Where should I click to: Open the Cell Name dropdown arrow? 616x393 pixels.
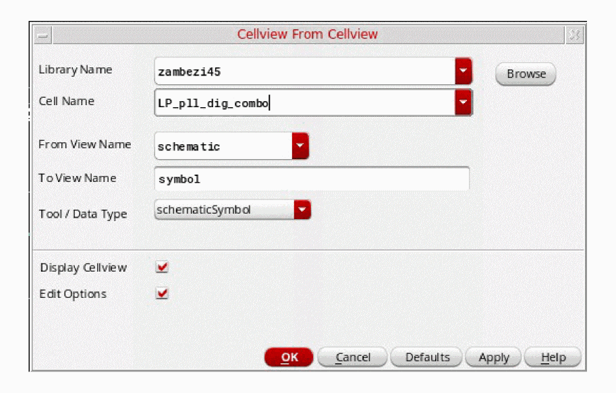point(463,102)
